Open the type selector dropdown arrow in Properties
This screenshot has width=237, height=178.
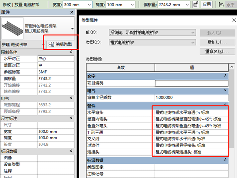[x=72, y=29]
